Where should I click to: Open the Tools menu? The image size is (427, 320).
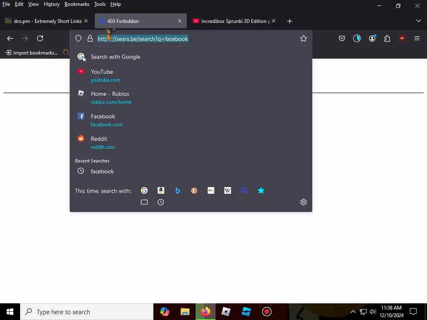click(x=100, y=4)
